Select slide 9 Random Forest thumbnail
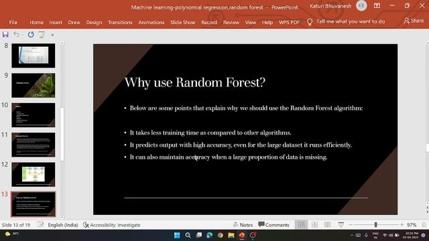This screenshot has height=241, width=429. [x=33, y=85]
